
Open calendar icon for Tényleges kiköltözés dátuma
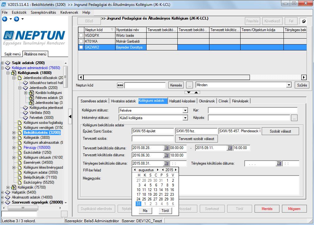(x=279, y=163)
